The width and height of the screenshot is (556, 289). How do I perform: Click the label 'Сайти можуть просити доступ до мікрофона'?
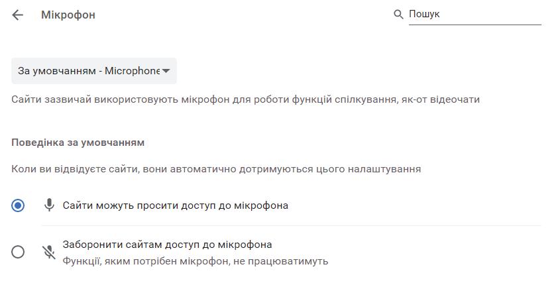pos(175,205)
